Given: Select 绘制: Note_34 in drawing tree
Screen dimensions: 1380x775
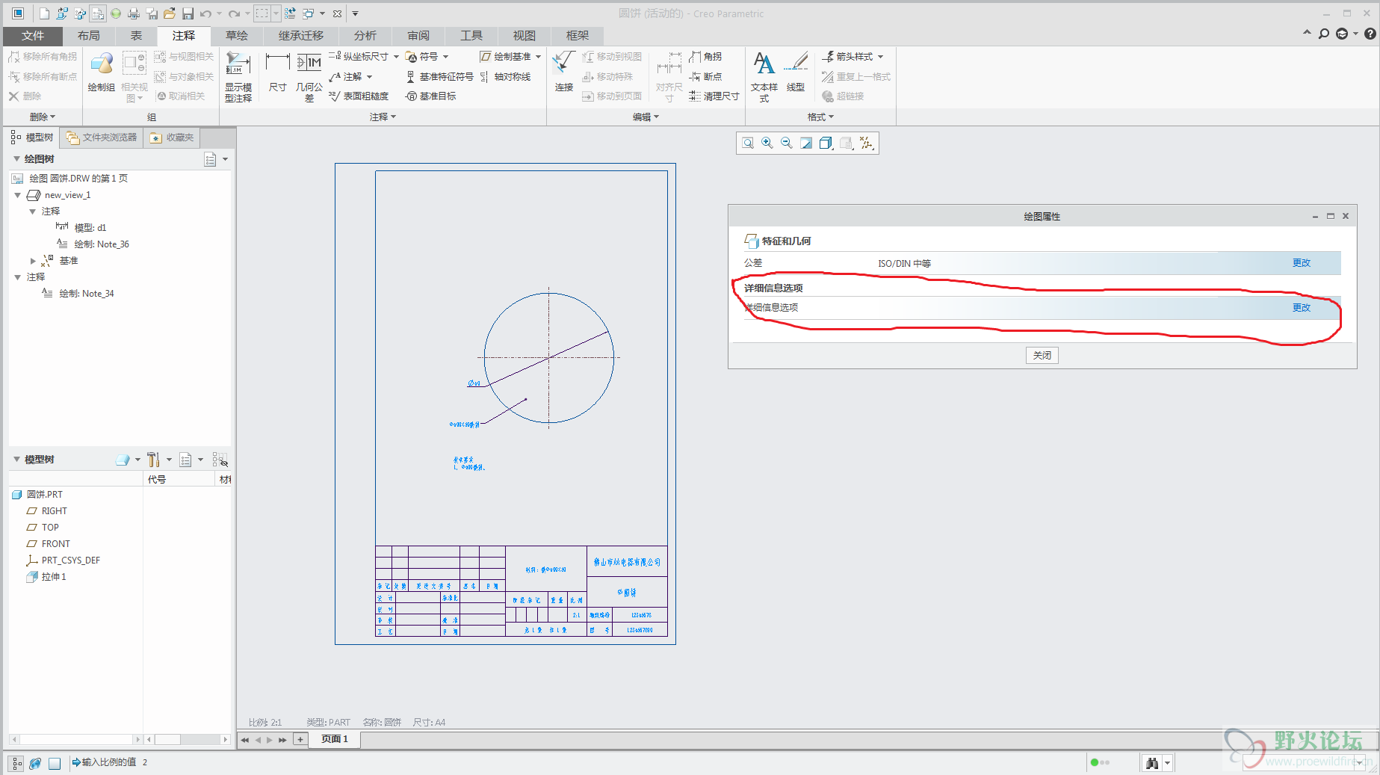Looking at the screenshot, I should 87,294.
